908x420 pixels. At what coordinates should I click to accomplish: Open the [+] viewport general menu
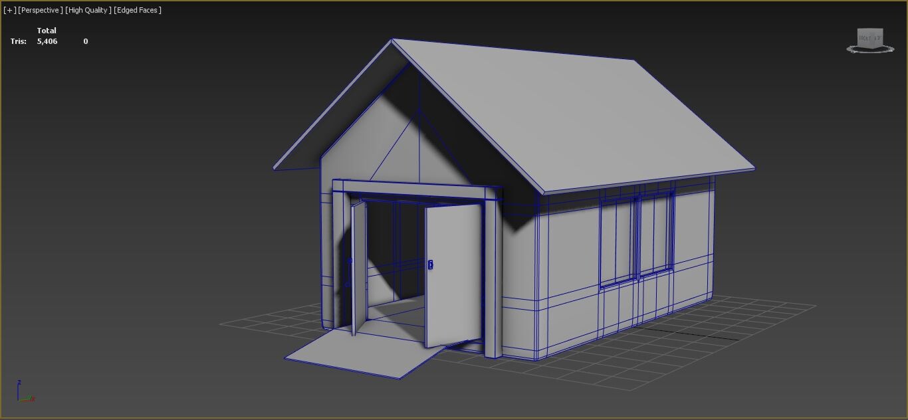[x=9, y=10]
